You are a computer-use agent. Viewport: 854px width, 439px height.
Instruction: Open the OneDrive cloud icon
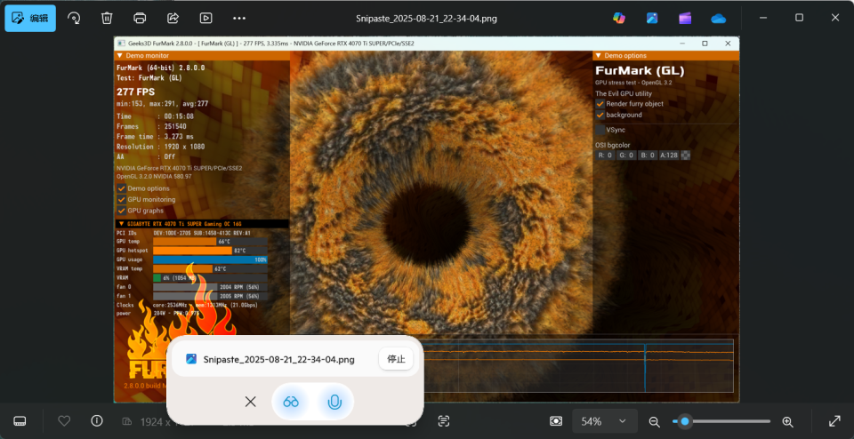(719, 18)
